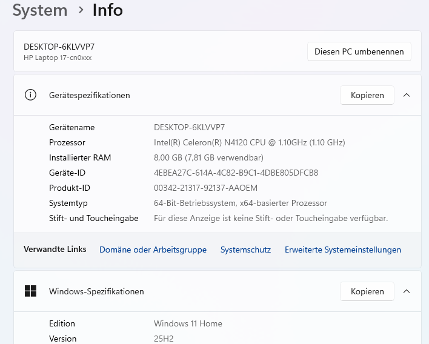Click the Systemtyp label

click(68, 203)
